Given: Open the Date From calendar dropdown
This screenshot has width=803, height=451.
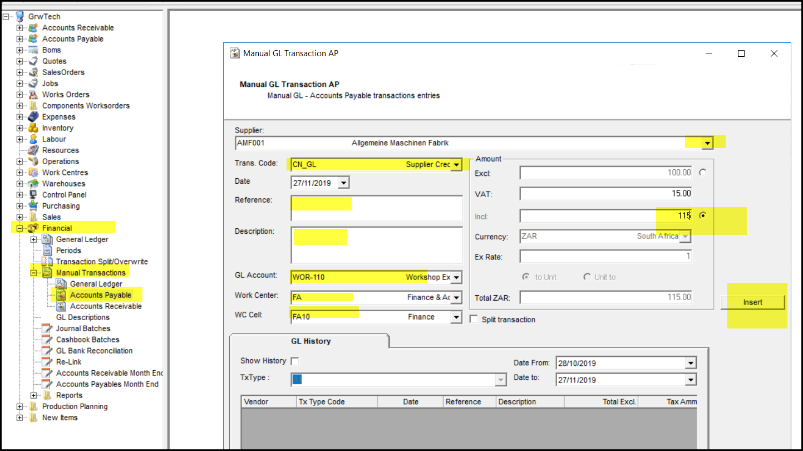Looking at the screenshot, I should click(691, 364).
